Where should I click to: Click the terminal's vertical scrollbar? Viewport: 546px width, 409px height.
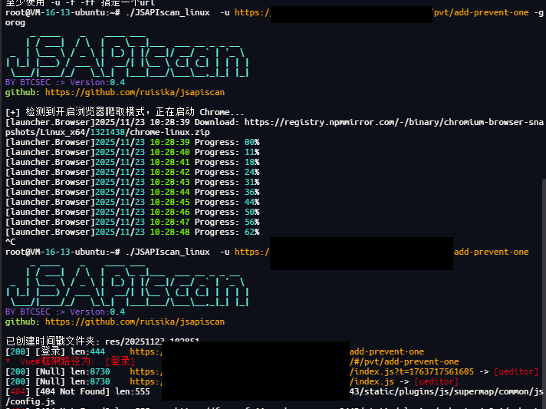[x=544, y=292]
